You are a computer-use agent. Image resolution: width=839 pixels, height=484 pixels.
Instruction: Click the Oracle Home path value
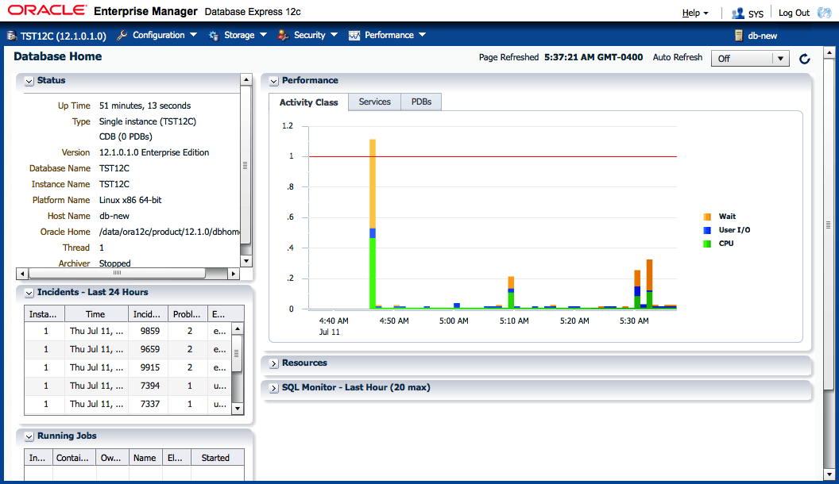click(169, 232)
